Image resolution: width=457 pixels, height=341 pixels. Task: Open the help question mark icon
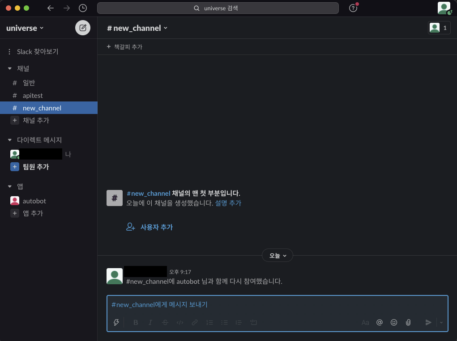(x=353, y=8)
